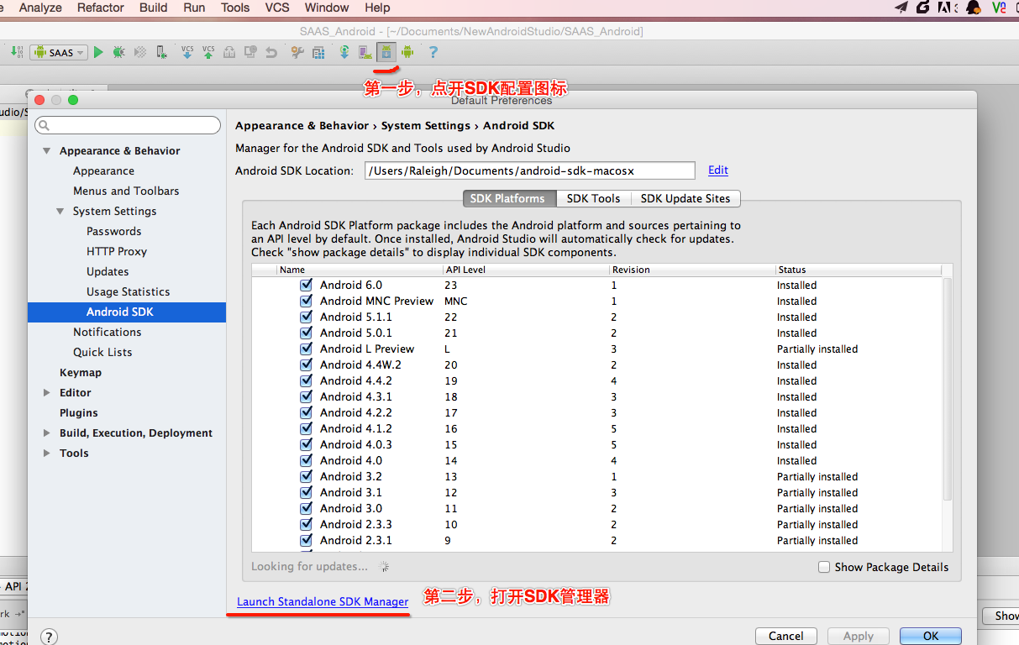
Task: Open the SAAS run configuration dropdown
Action: pos(59,52)
